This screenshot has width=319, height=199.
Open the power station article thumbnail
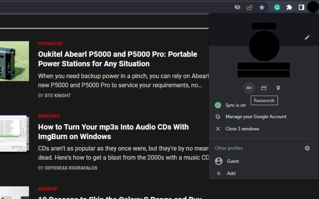click(x=14, y=61)
